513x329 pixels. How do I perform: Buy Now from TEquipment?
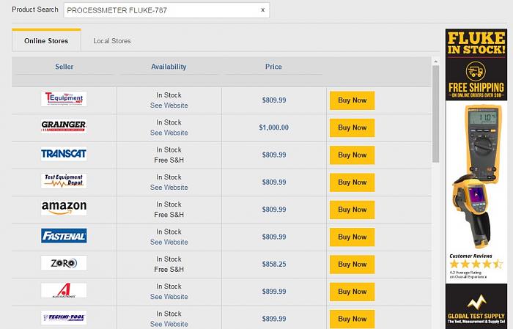tap(352, 100)
